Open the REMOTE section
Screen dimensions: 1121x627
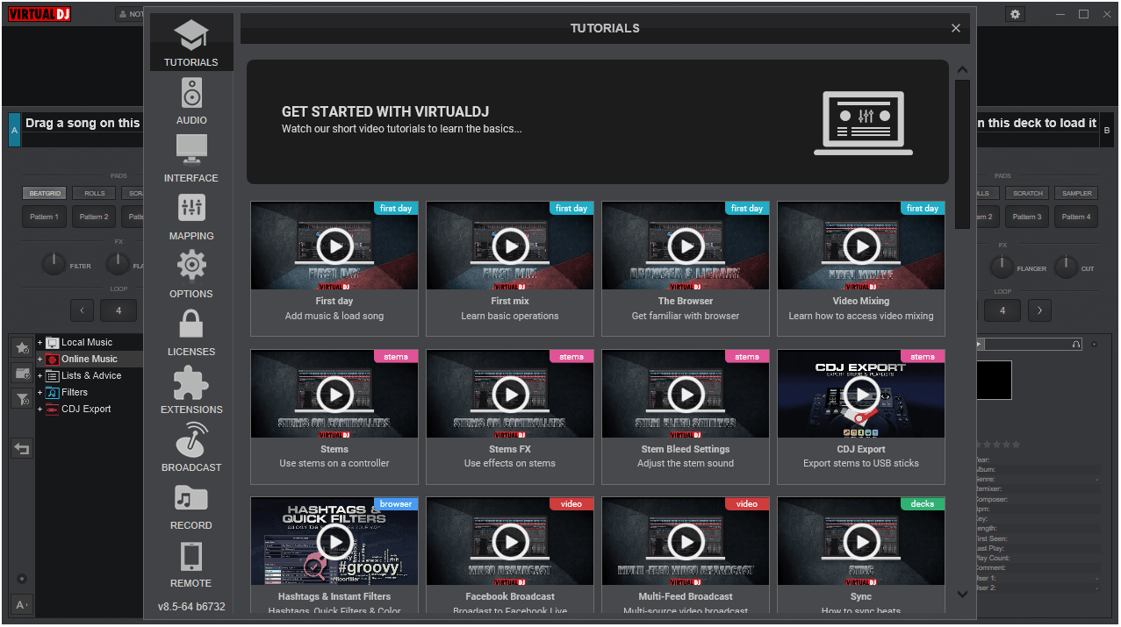pyautogui.click(x=190, y=561)
